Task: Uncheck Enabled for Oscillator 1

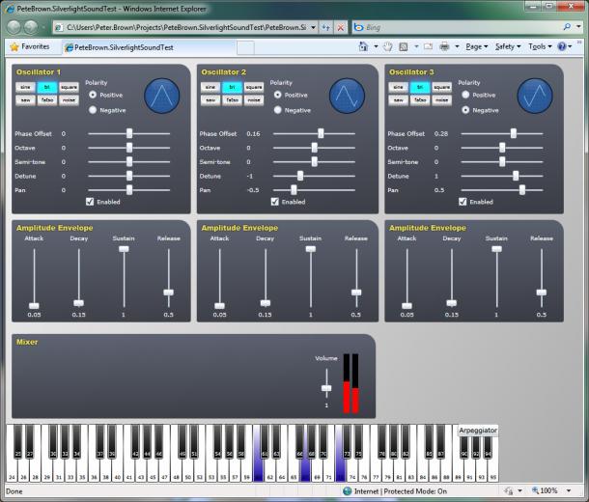Action: pos(90,202)
